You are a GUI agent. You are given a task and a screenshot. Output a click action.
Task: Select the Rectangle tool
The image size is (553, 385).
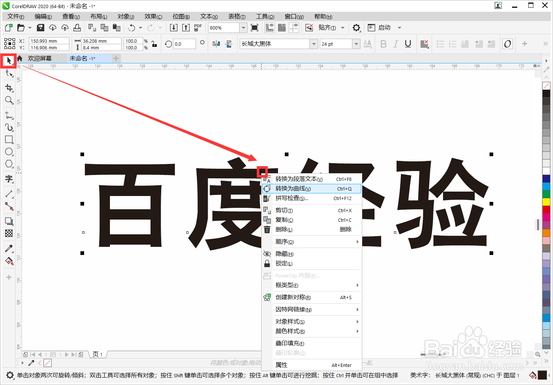9,140
